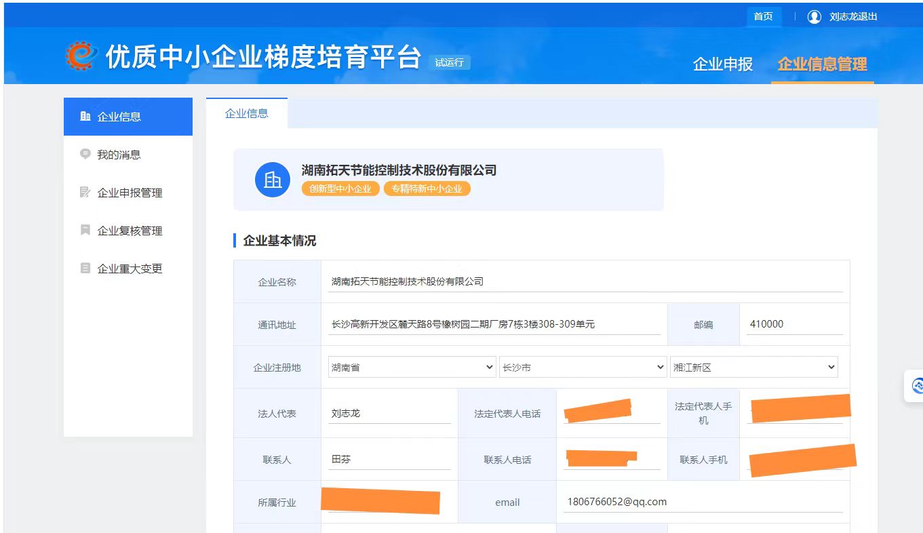Viewport: 923px width, 533px height.
Task: Click the user avatar icon in header
Action: click(814, 16)
